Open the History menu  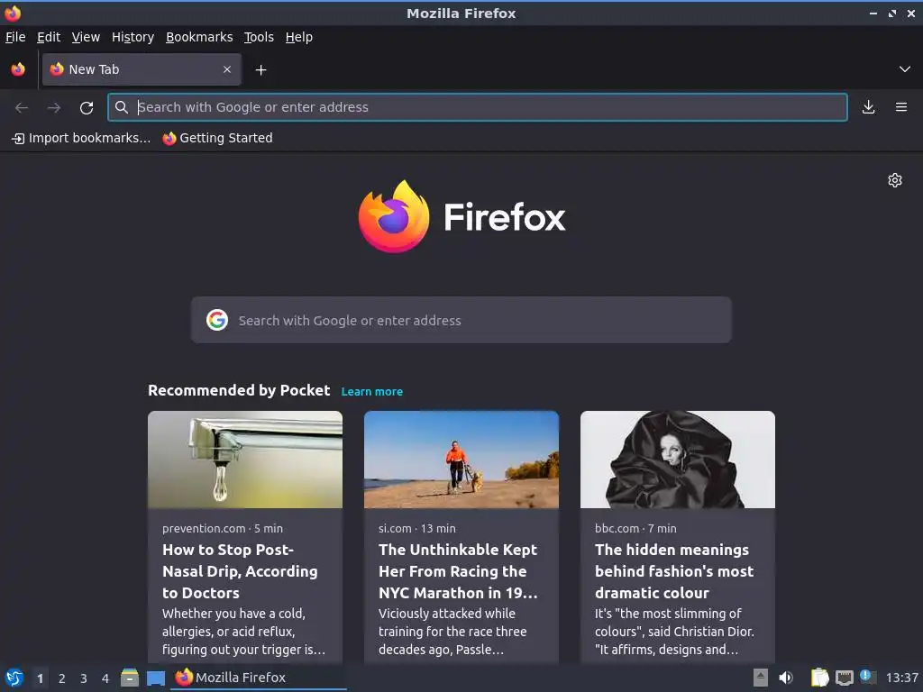(x=133, y=37)
